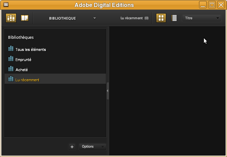Click bookshelf icon beside Tous les éléments
This screenshot has width=227, height=157.
point(11,48)
